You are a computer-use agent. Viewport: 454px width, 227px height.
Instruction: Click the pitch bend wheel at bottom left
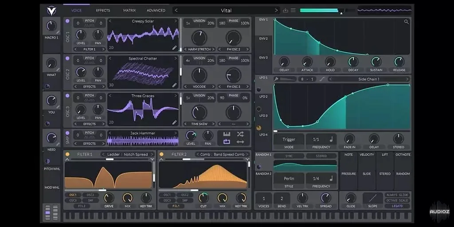pyautogui.click(x=48, y=212)
